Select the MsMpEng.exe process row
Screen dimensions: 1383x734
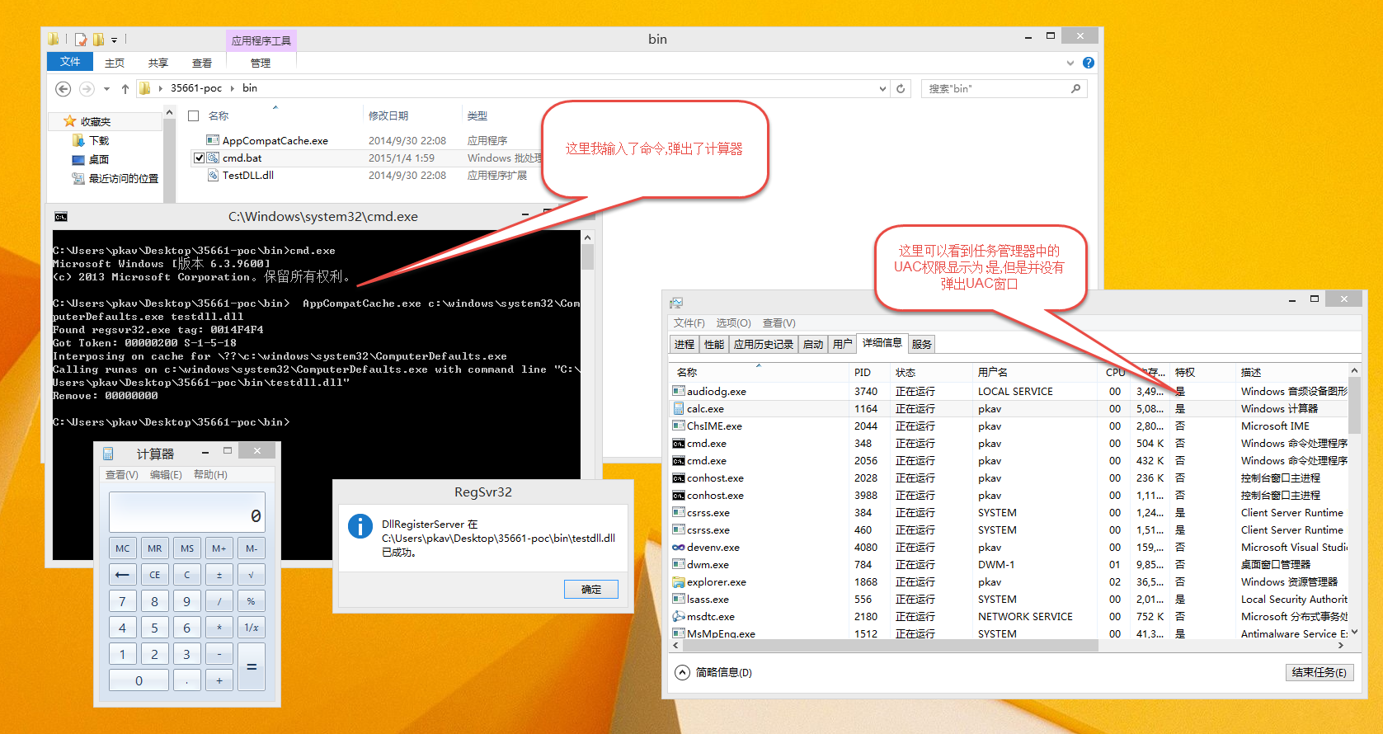click(1009, 633)
